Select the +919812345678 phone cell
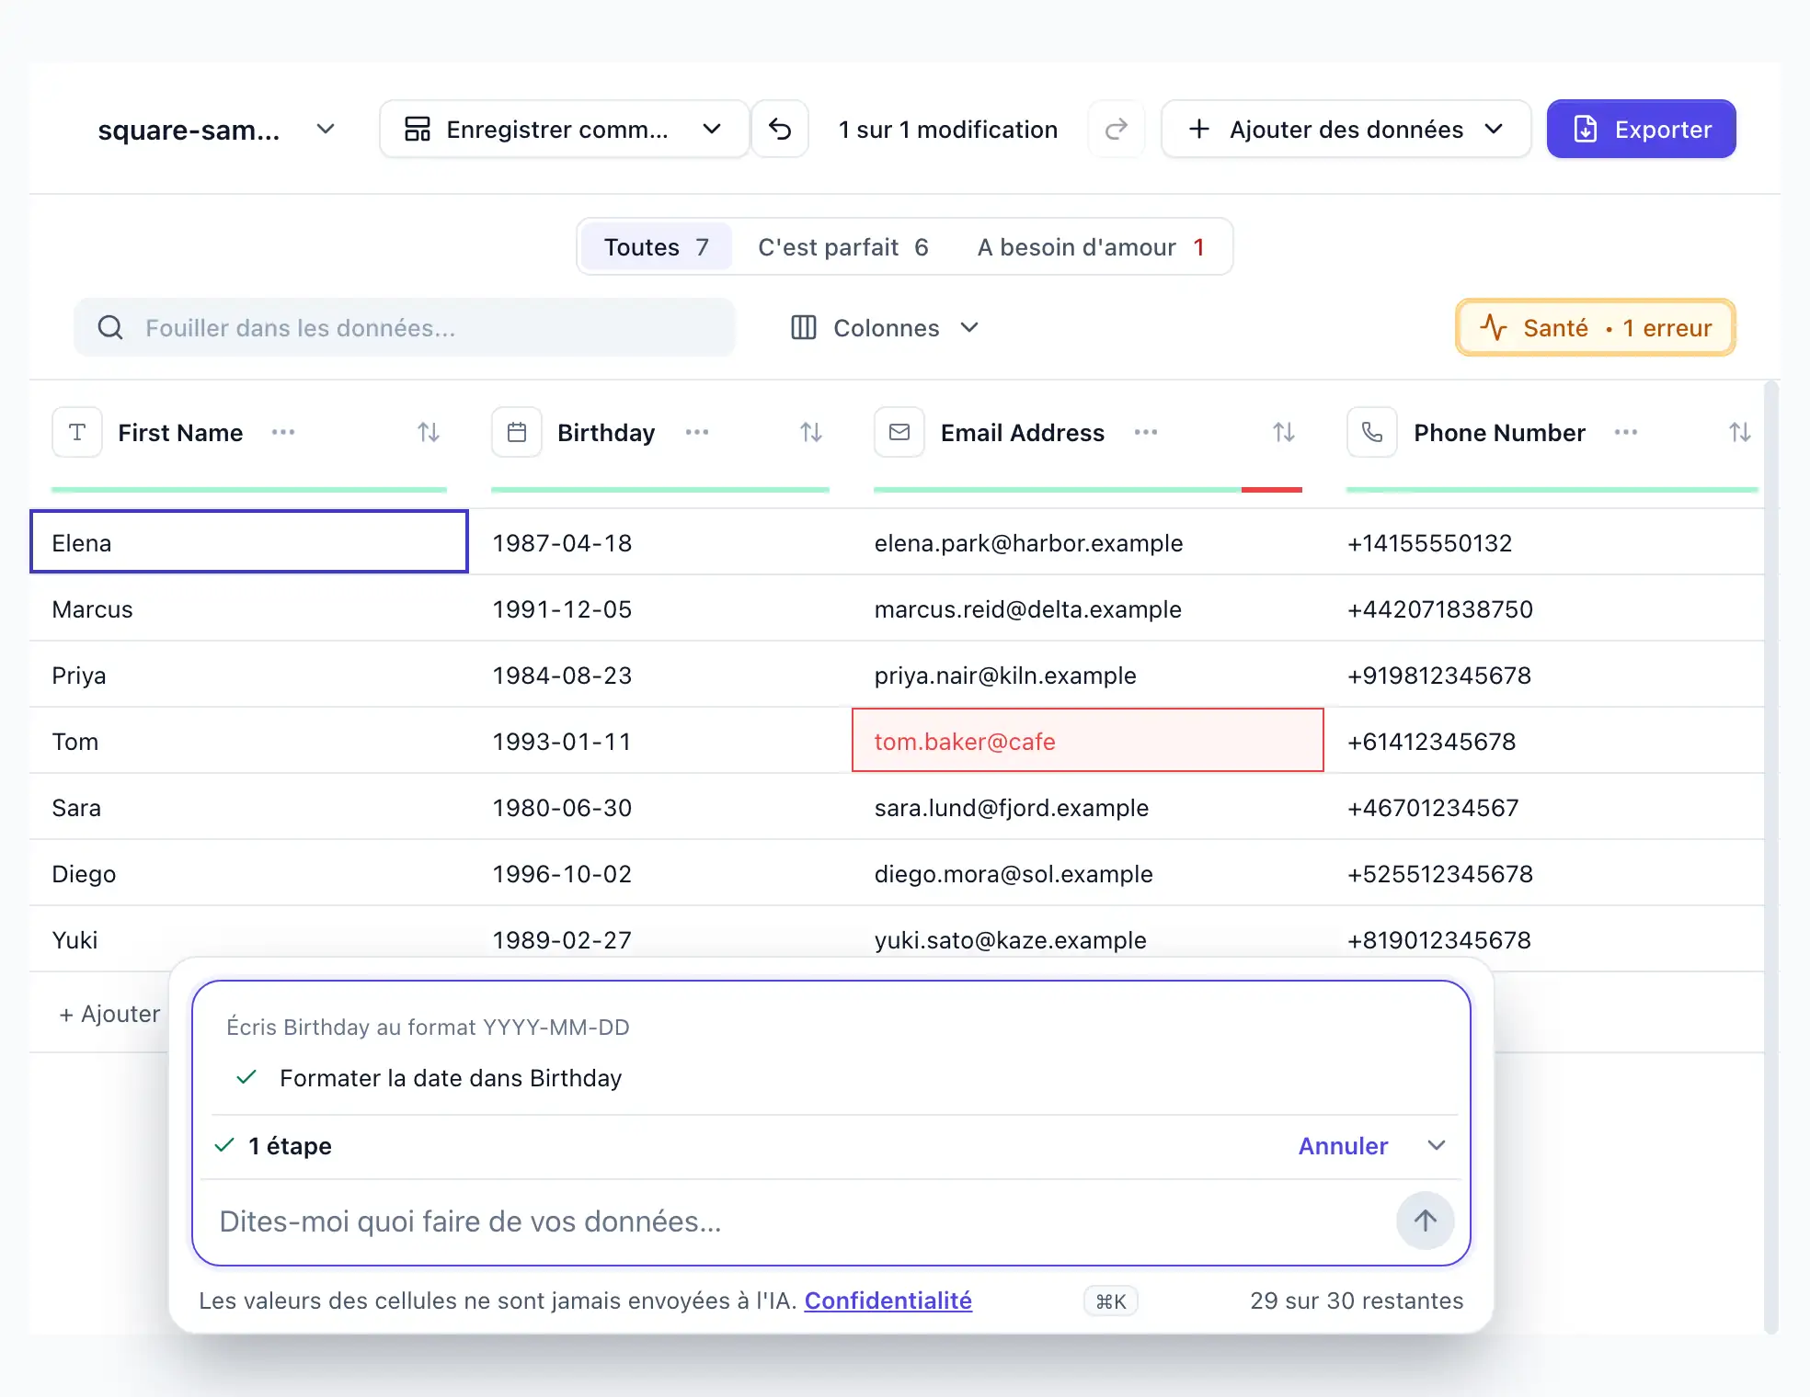Viewport: 1810px width, 1397px height. [x=1543, y=675]
